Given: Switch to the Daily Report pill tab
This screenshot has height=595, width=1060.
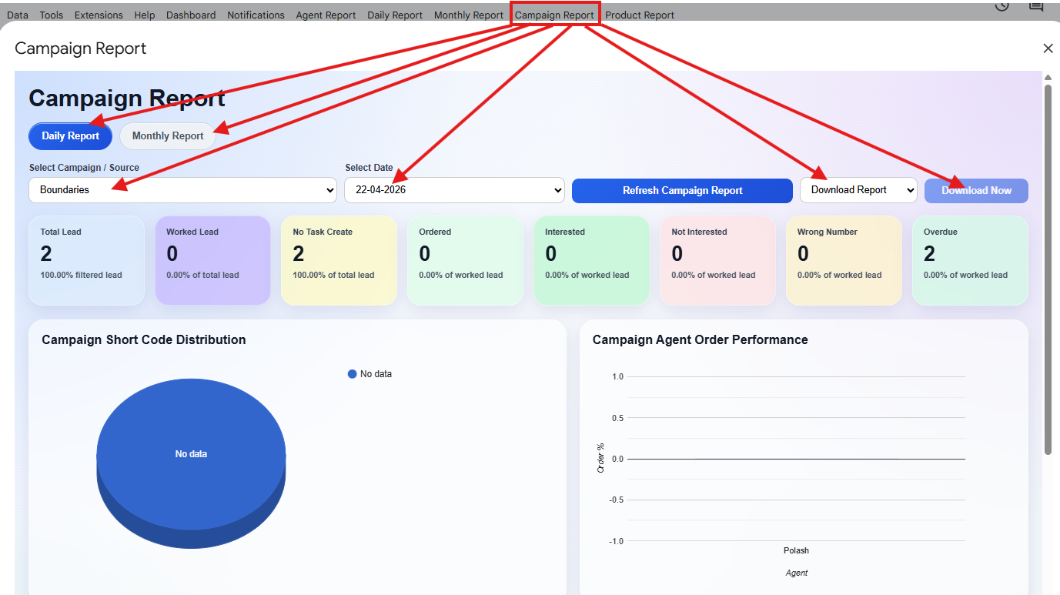Looking at the screenshot, I should (70, 136).
